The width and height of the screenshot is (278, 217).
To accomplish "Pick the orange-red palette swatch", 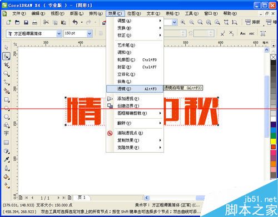I will pos(273,147).
